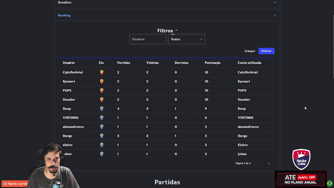Type in the Usuário filter field
Image resolution: width=334 pixels, height=188 pixels.
click(x=148, y=39)
